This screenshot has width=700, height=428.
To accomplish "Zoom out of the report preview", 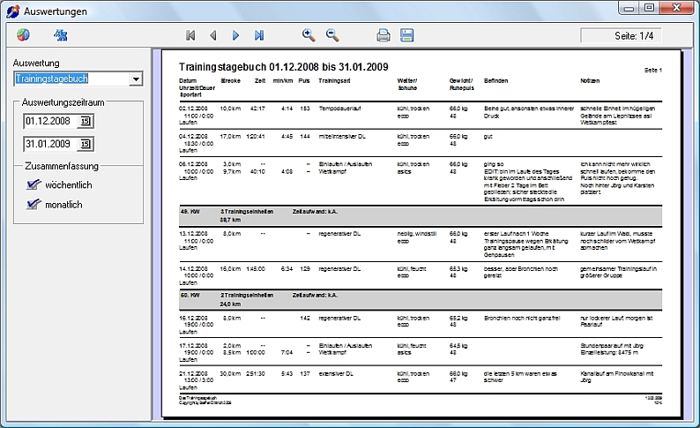I will pyautogui.click(x=332, y=35).
